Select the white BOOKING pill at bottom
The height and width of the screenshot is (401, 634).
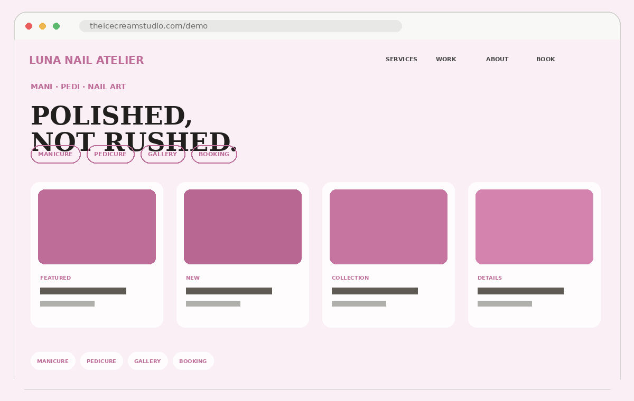(x=193, y=361)
